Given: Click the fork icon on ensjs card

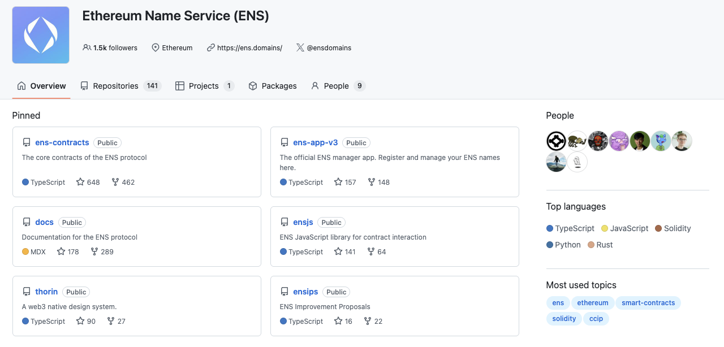Looking at the screenshot, I should click(x=371, y=251).
